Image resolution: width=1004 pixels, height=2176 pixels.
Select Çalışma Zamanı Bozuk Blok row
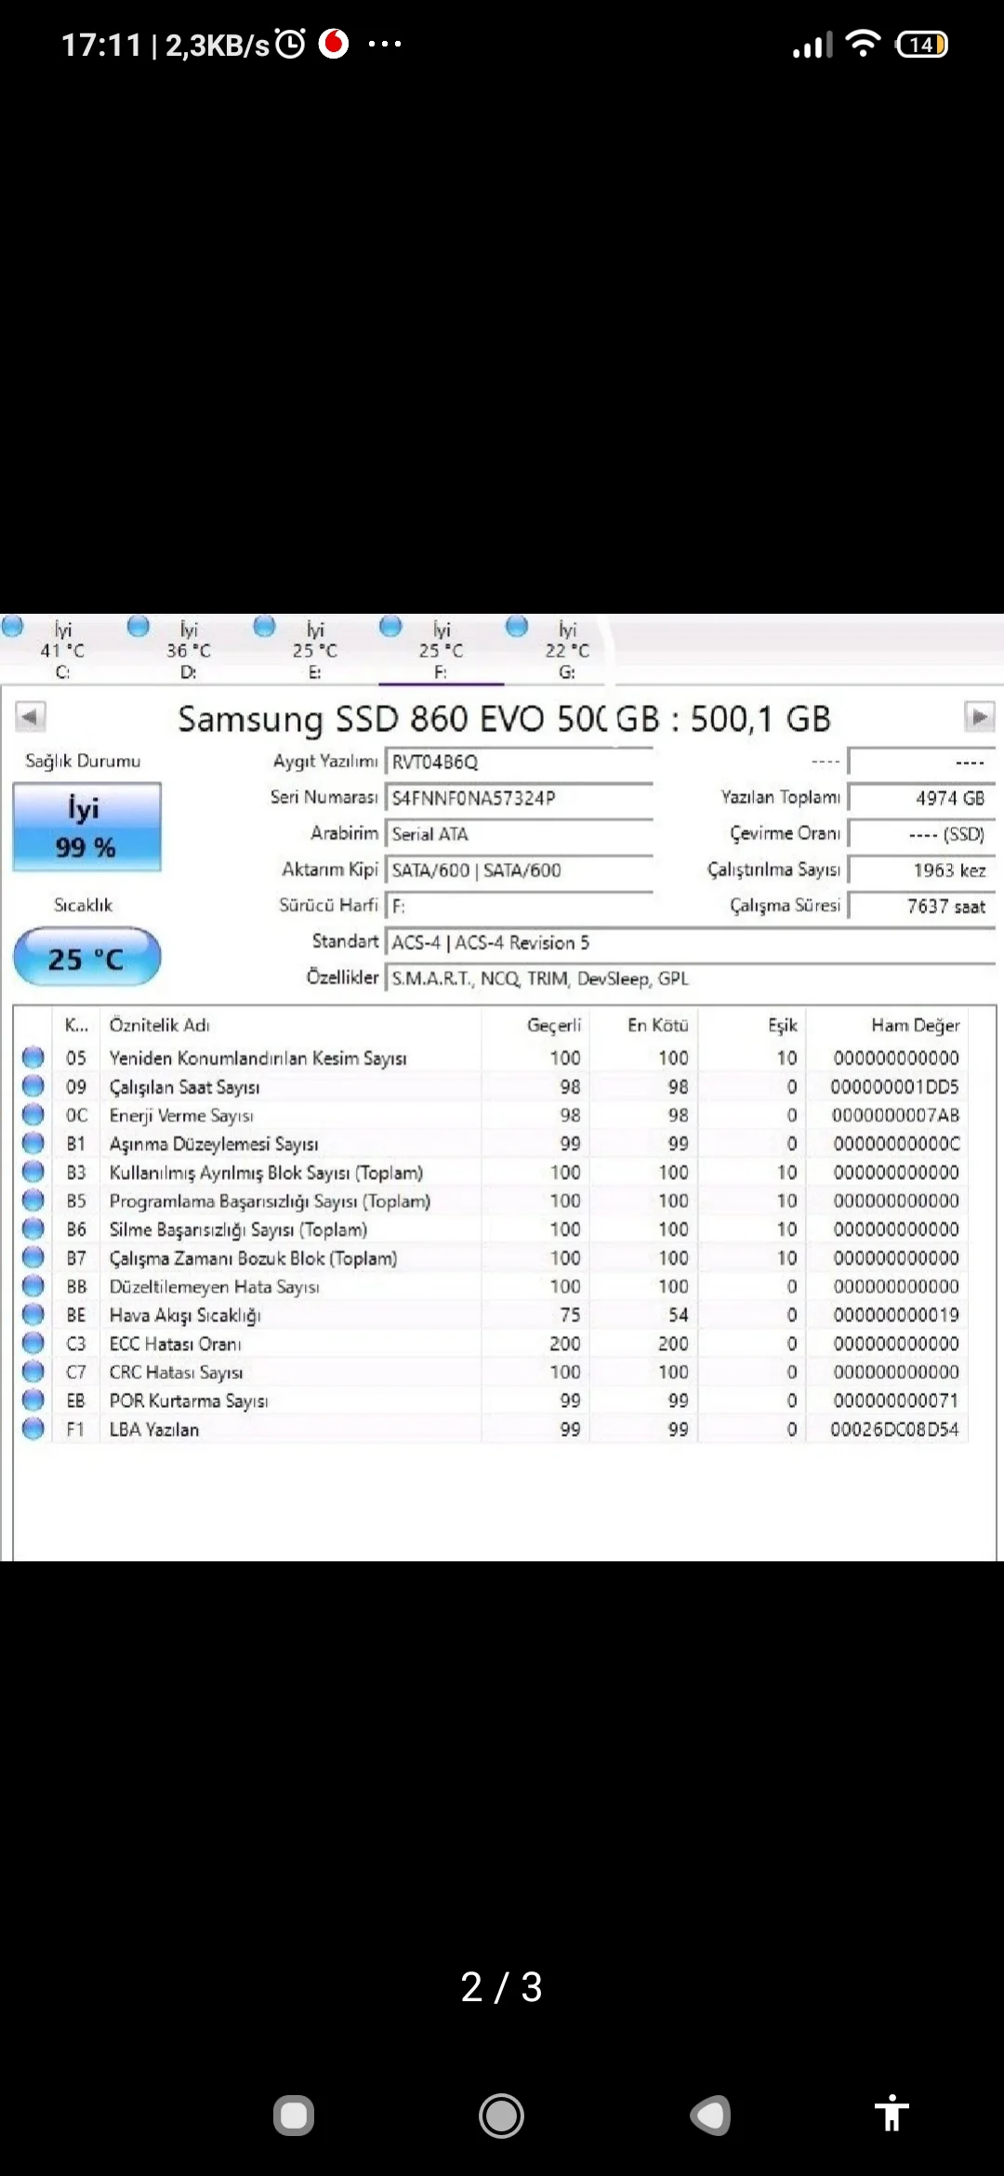tap(492, 1257)
